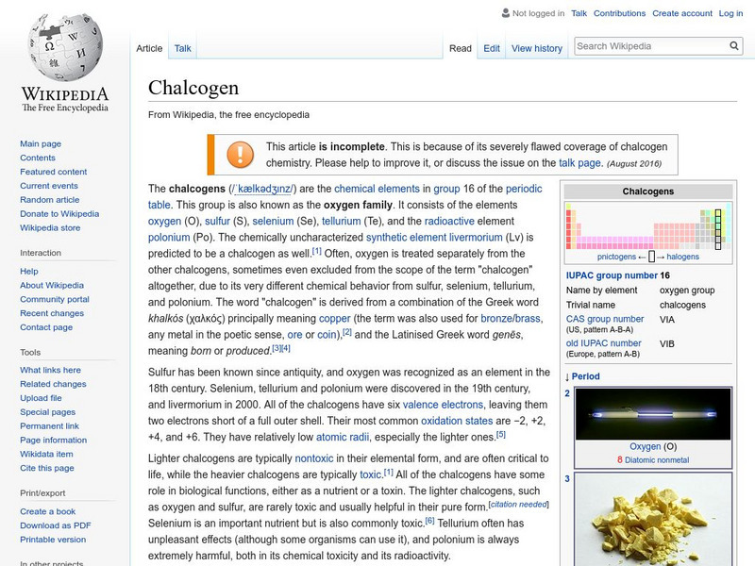Open the talk page link in notice

click(579, 162)
